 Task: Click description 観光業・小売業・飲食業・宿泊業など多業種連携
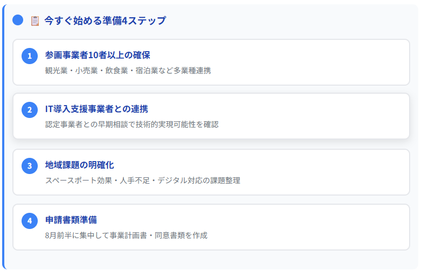[x=128, y=71]
